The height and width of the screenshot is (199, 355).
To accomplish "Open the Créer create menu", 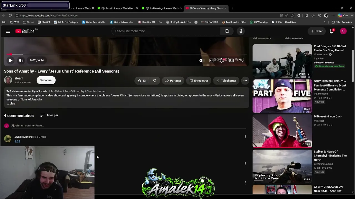I will [x=317, y=31].
